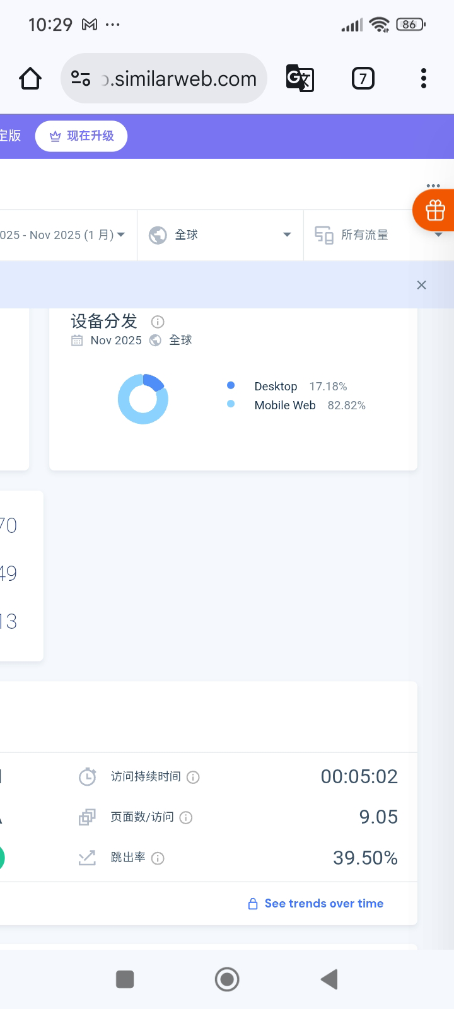
Task: Select Mobile Web legend entry
Action: 284,405
